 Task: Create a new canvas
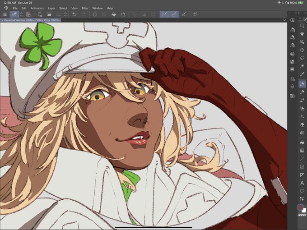pos(40,14)
